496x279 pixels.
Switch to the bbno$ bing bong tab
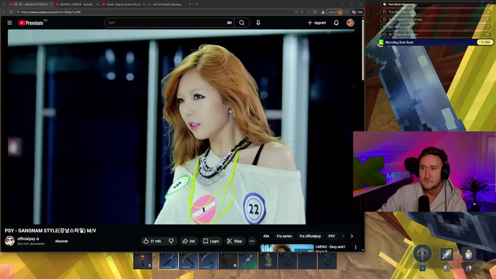coord(122,4)
